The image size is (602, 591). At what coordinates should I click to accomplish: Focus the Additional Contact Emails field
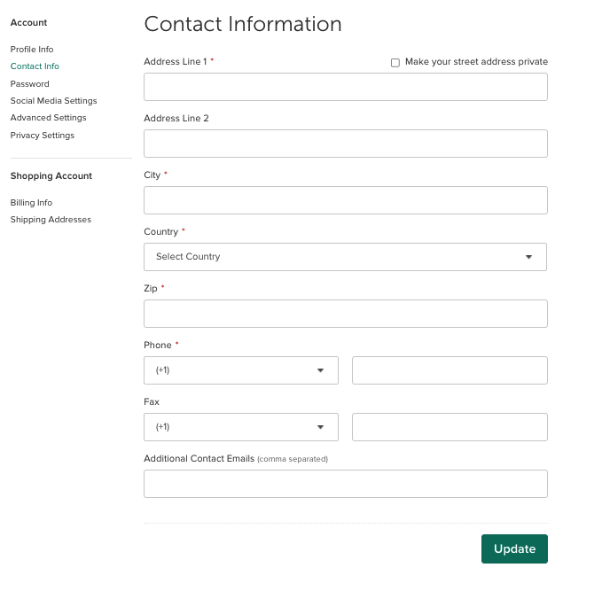(345, 484)
